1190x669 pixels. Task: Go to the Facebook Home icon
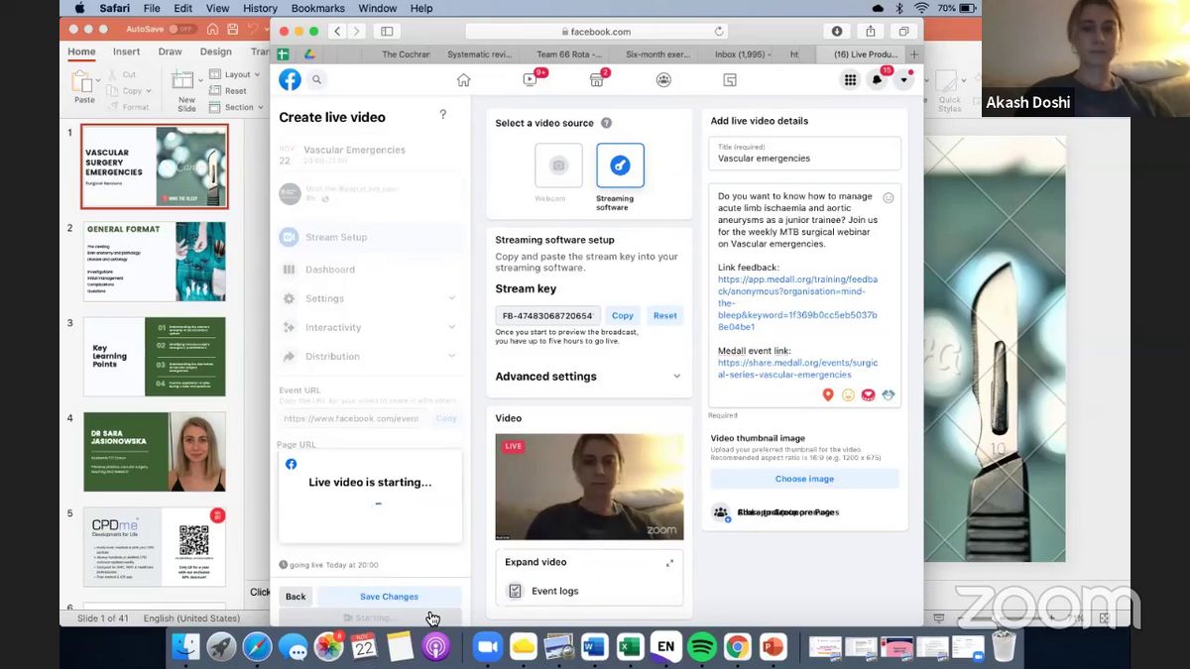point(463,80)
